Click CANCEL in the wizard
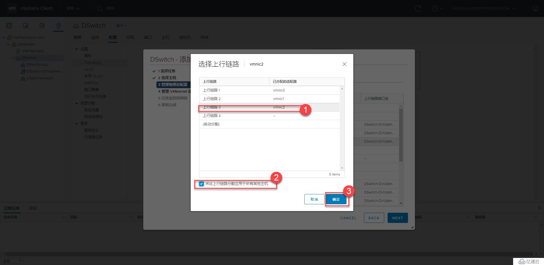Viewport: 544px width, 265px height. pos(348,218)
